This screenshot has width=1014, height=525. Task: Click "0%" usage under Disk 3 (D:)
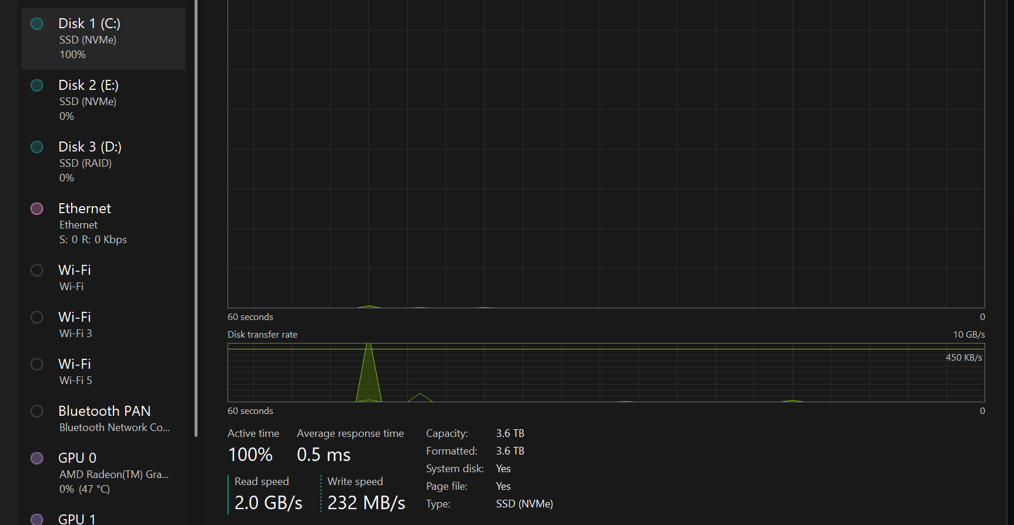point(66,178)
